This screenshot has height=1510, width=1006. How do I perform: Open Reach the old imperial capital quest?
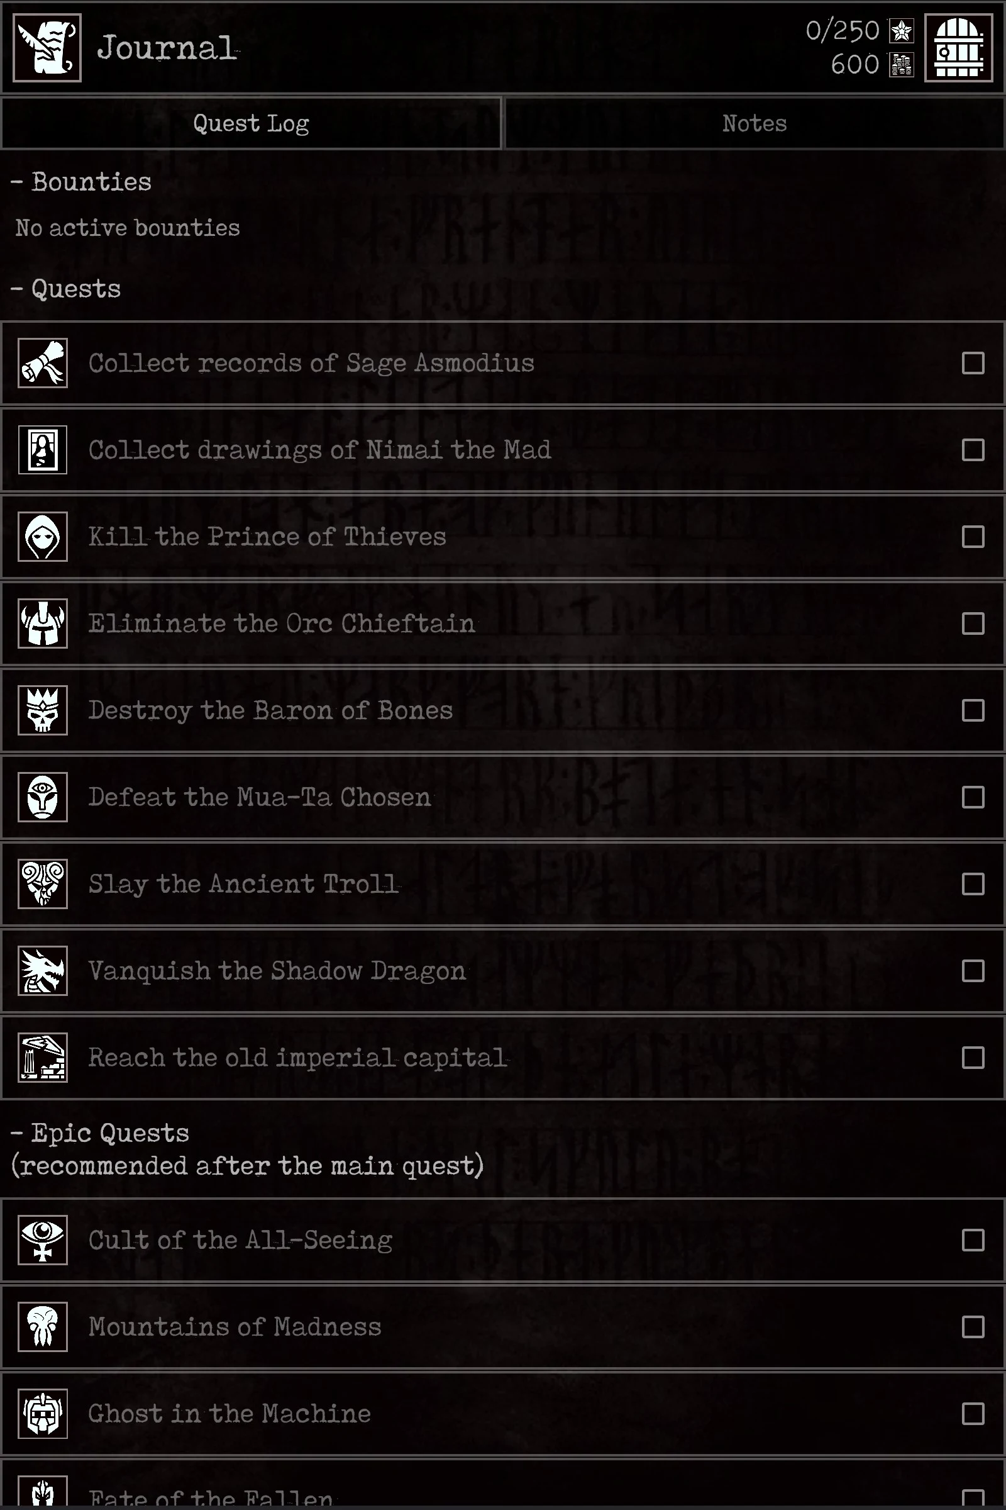coord(503,1058)
